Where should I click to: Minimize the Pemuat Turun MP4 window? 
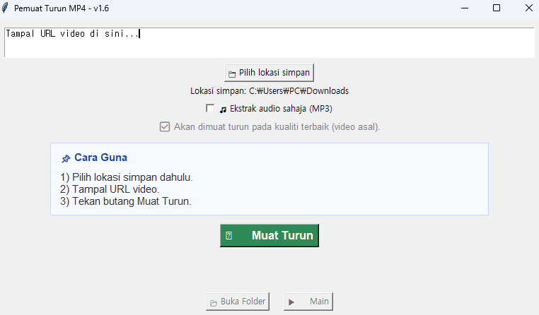click(463, 8)
